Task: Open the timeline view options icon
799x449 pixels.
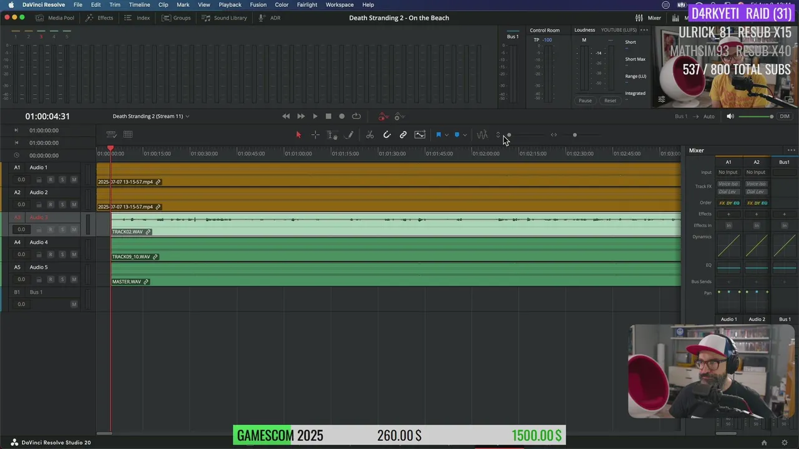Action: (x=111, y=134)
